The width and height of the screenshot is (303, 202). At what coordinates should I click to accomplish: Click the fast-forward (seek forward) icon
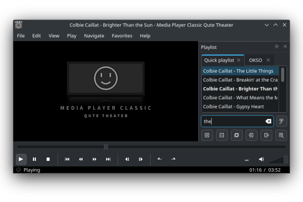click(94, 159)
